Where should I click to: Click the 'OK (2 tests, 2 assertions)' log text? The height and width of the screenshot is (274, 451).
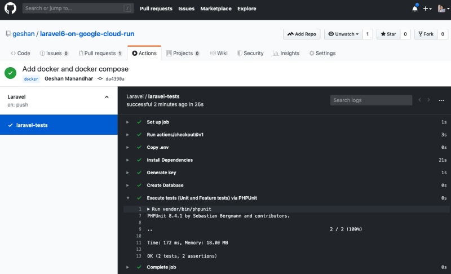[182, 256]
